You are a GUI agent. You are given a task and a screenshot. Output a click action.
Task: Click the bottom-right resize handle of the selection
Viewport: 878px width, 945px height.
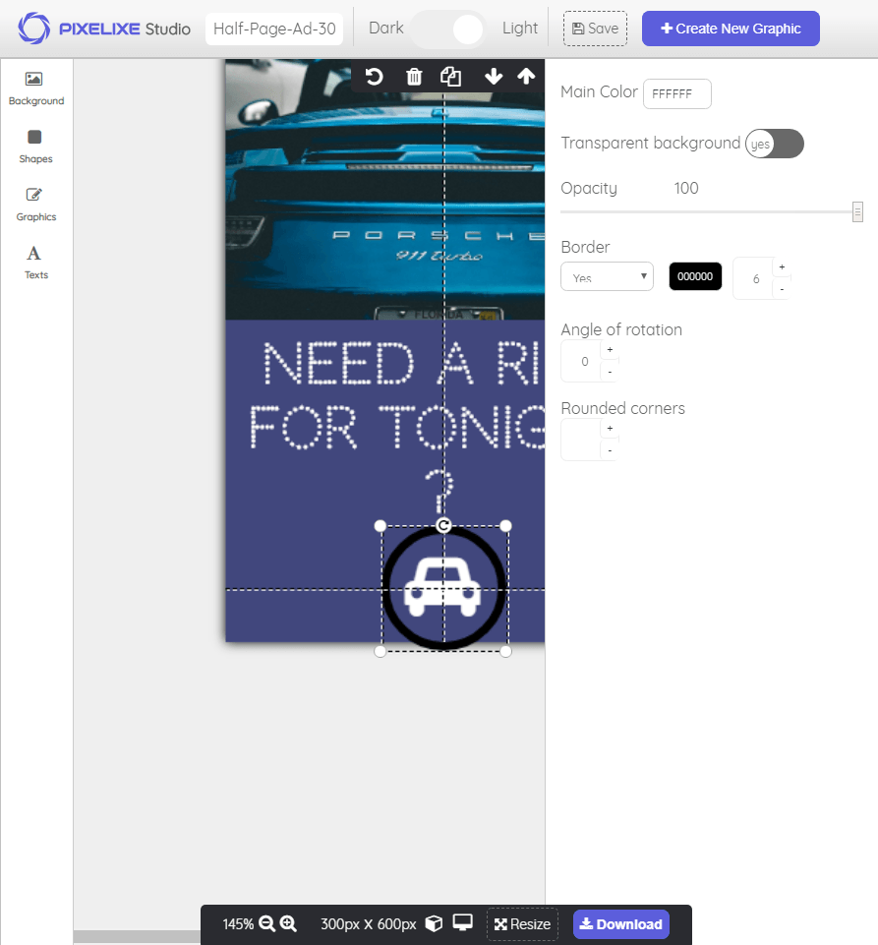505,652
